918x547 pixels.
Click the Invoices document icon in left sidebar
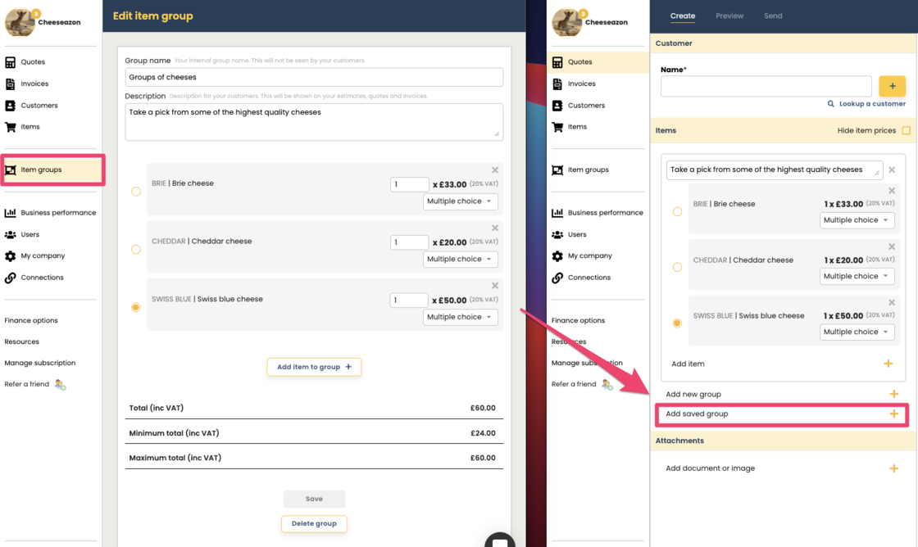(11, 84)
